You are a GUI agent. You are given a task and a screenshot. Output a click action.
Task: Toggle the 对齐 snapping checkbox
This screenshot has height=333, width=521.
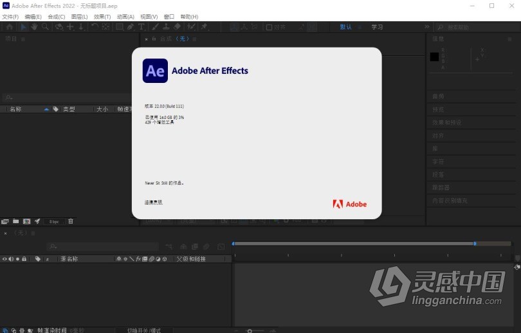pyautogui.click(x=269, y=27)
